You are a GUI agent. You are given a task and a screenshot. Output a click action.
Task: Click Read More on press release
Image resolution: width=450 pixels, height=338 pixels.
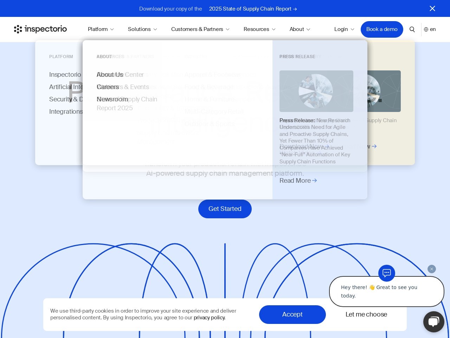(x=298, y=181)
